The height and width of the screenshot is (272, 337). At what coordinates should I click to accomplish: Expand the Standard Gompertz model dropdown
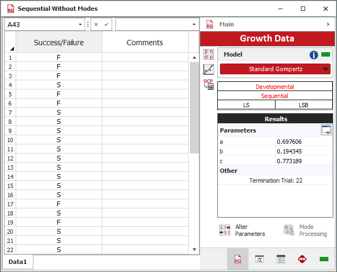pyautogui.click(x=325, y=69)
